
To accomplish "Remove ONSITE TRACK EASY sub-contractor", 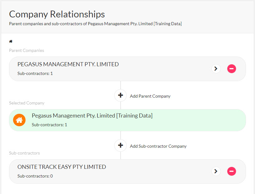I will point(231,171).
